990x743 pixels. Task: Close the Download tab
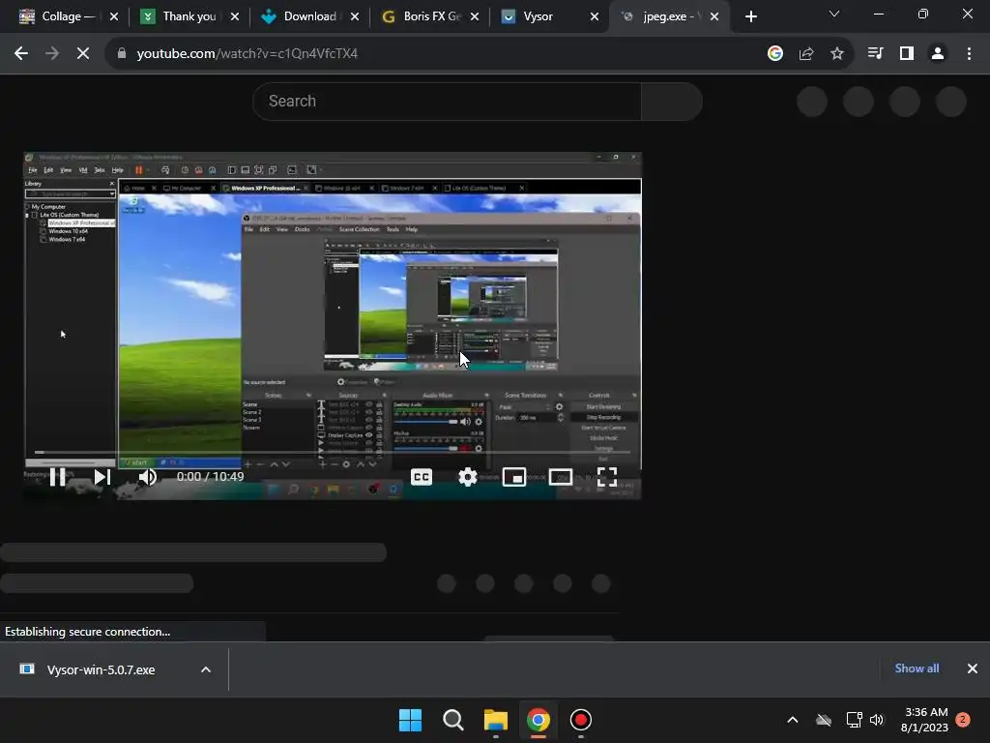[355, 17]
